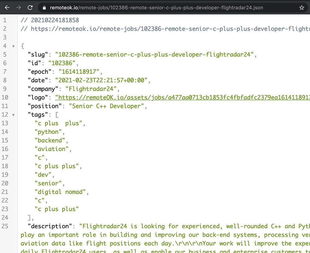The image size is (310, 253).
Task: Click the "description" key
Action: click(50, 226)
